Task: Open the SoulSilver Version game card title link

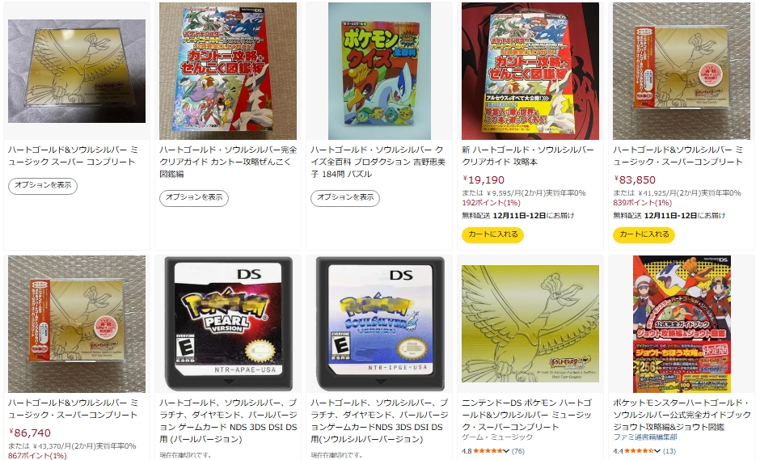Action: click(x=379, y=421)
